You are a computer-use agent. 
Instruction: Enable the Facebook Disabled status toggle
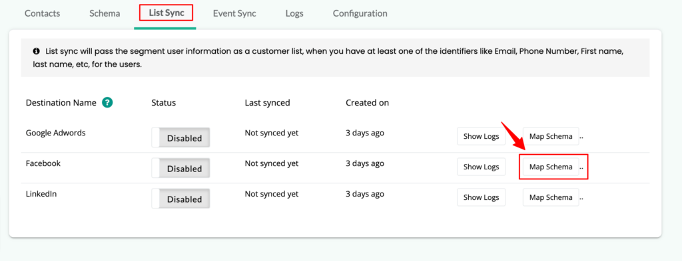[x=180, y=168]
